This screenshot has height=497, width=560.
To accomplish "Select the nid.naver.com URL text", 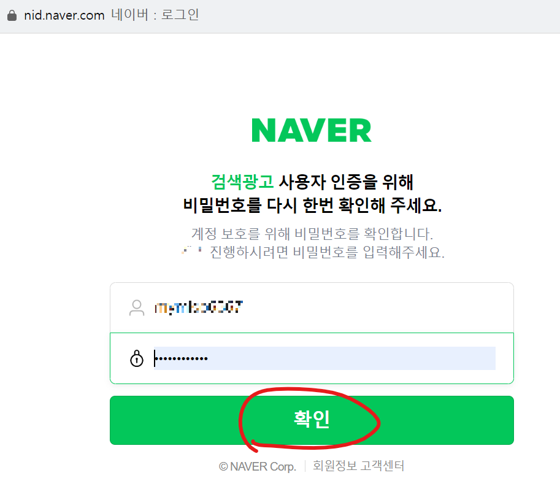I will [64, 15].
